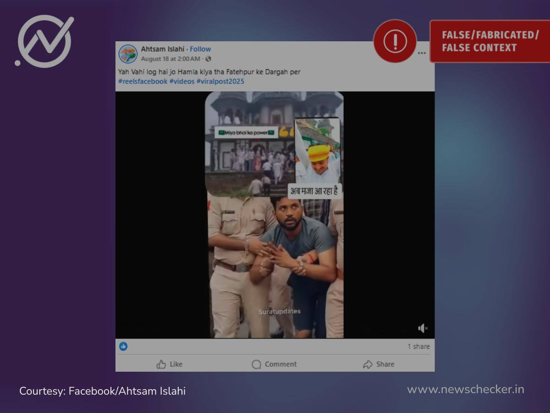Click the Newschecker checkmark logo
Screen dimensions: 550x413
point(44,41)
